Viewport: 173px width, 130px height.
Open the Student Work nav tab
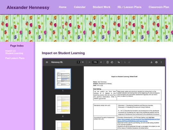102,7
